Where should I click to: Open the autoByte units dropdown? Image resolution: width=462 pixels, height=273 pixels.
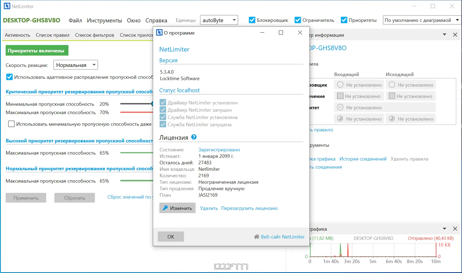tap(219, 20)
